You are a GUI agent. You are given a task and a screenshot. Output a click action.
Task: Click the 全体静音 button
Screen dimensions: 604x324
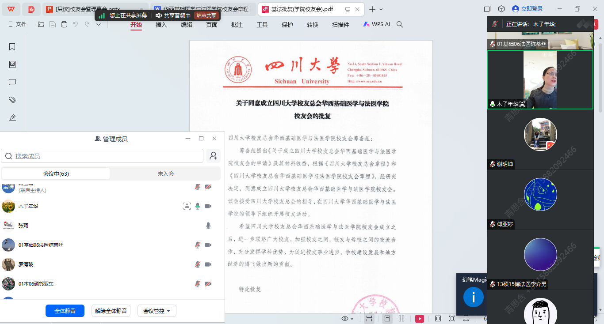(x=65, y=311)
